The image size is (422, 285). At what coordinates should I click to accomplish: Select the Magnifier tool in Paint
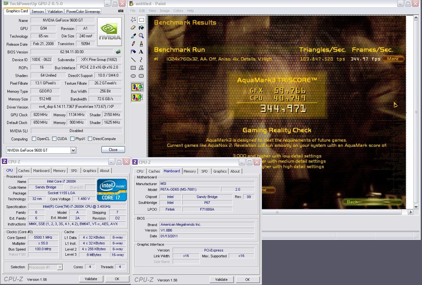click(141, 36)
